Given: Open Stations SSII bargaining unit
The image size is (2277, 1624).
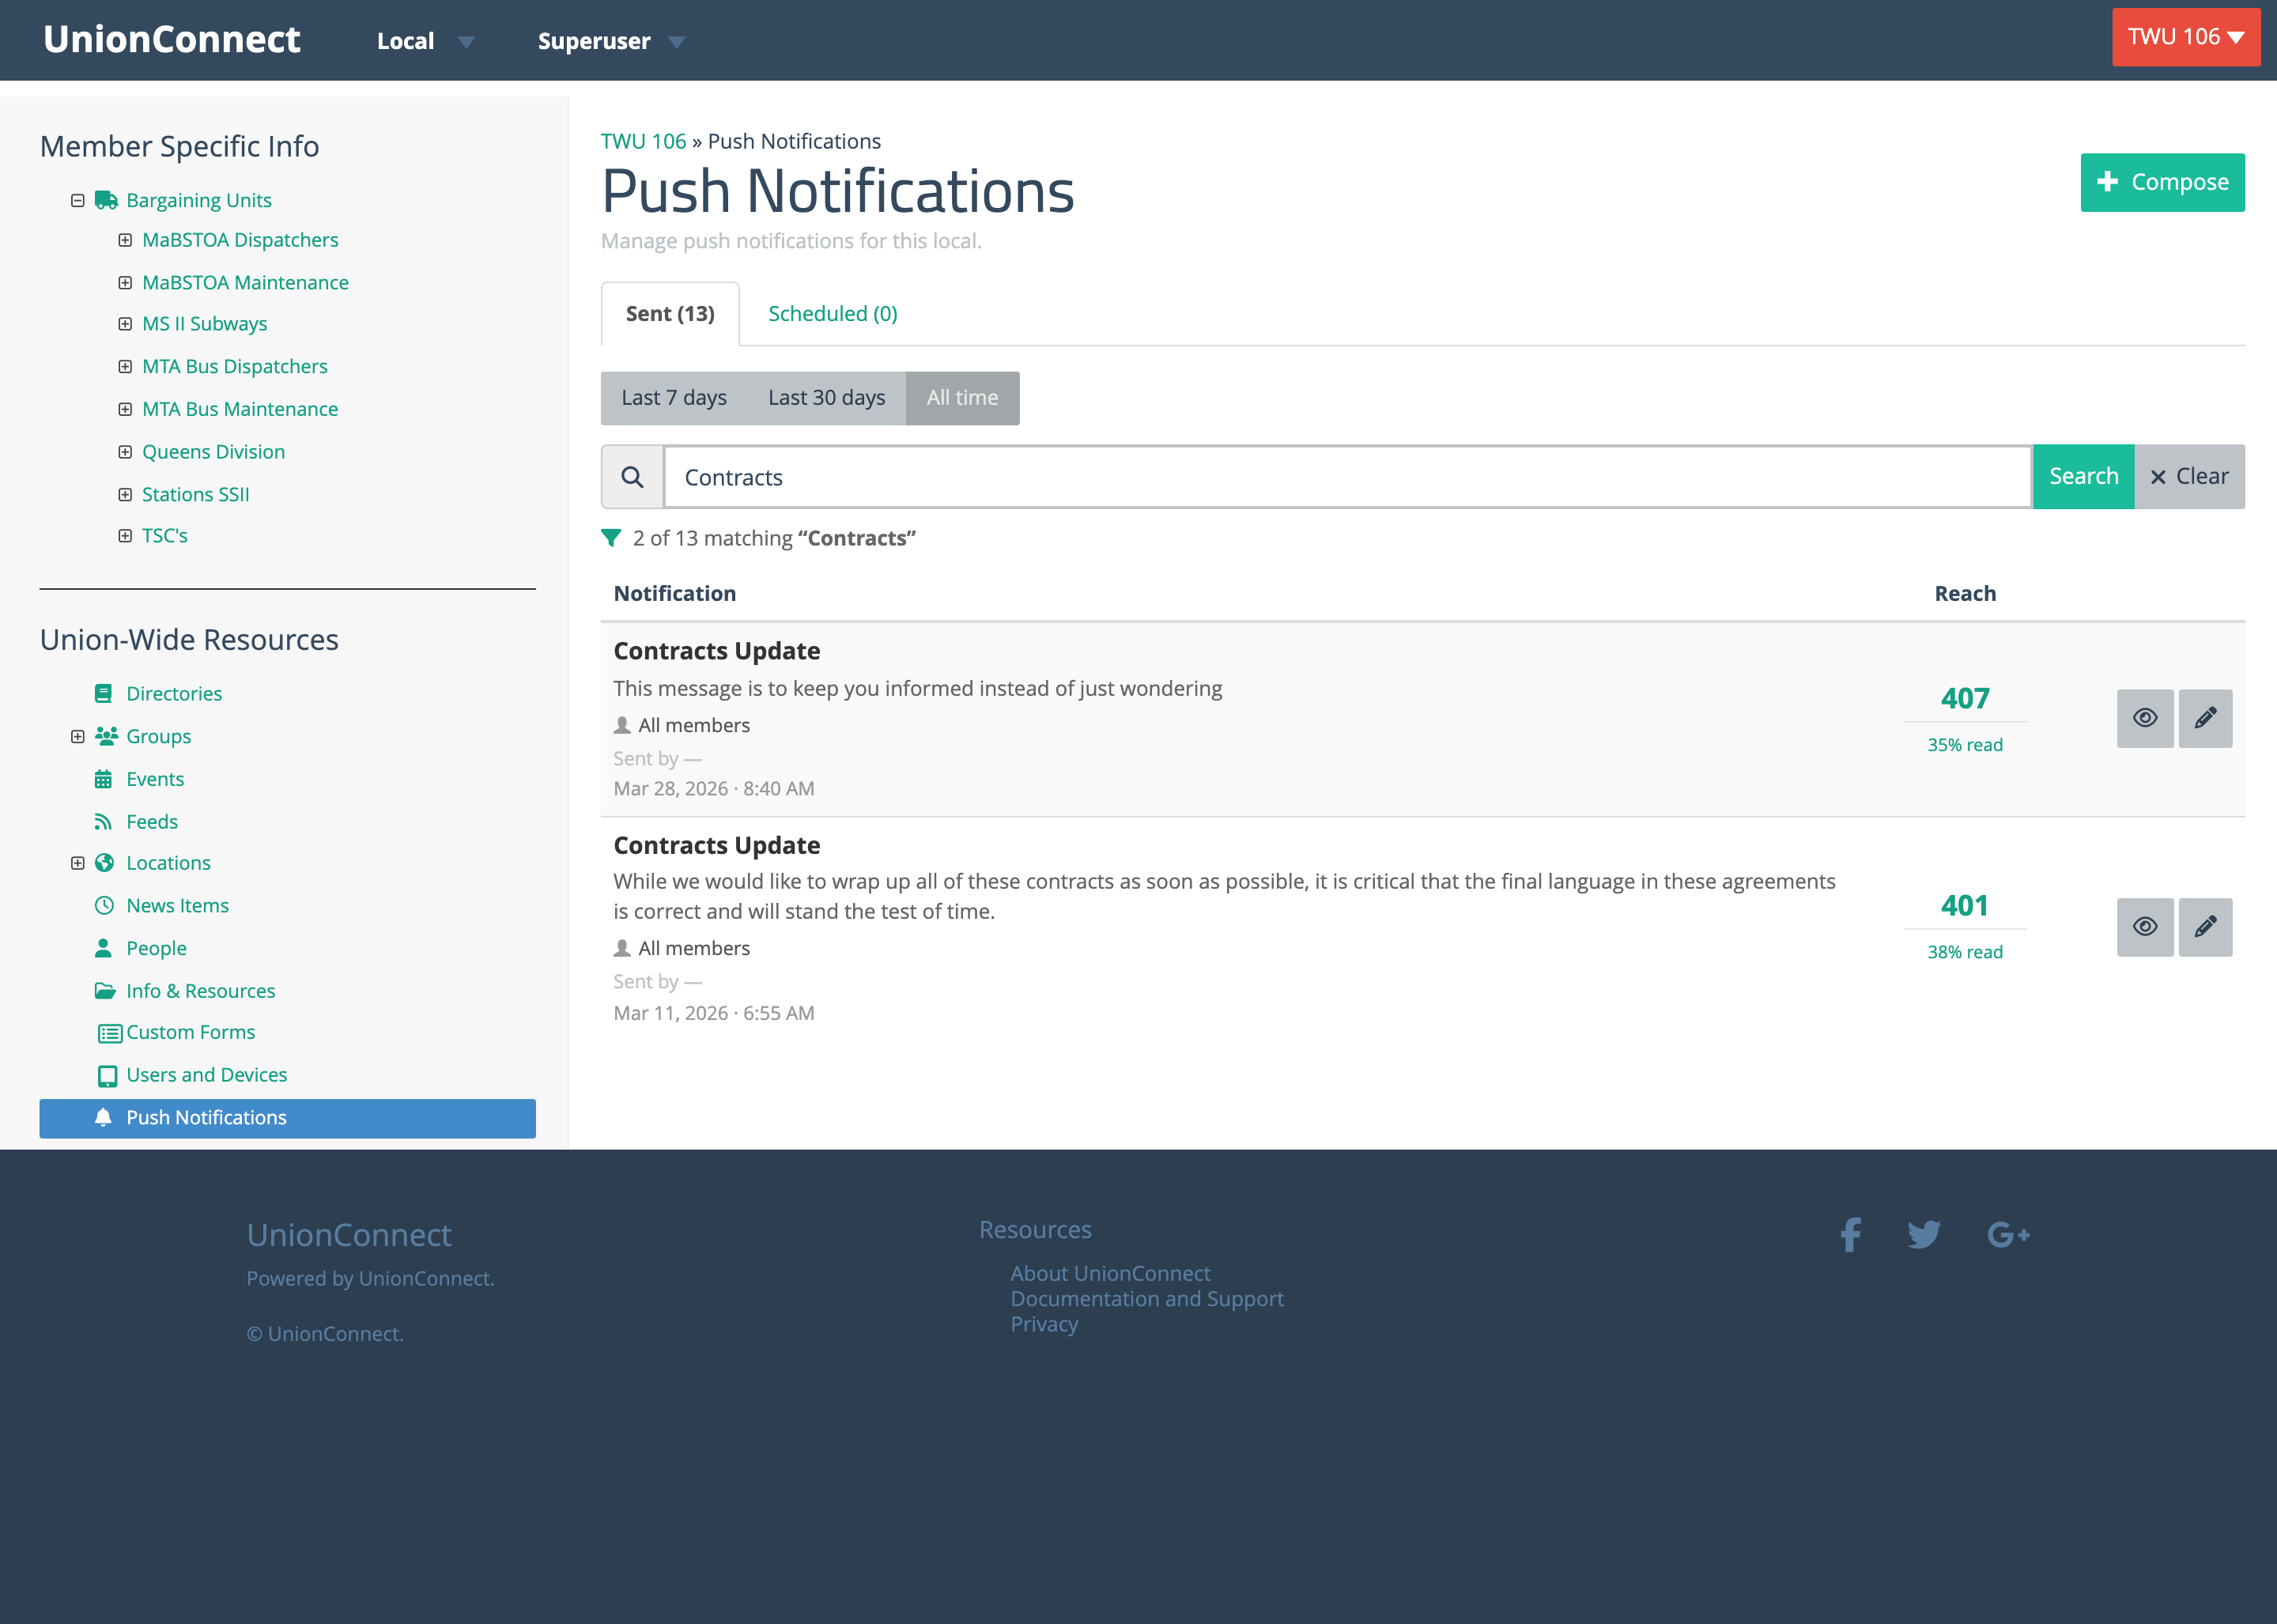Looking at the screenshot, I should (195, 494).
